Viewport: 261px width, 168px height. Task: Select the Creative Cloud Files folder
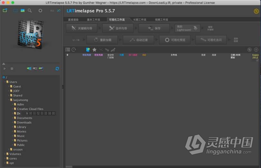coord(30,109)
